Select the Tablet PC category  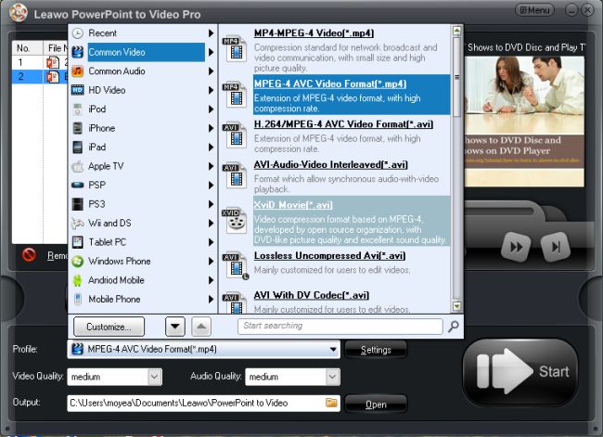[x=142, y=242]
